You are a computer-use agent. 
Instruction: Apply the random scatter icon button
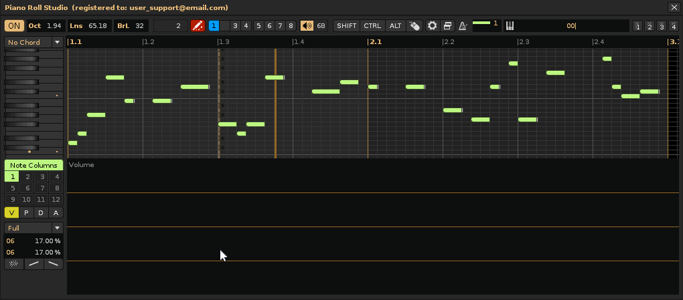12,264
